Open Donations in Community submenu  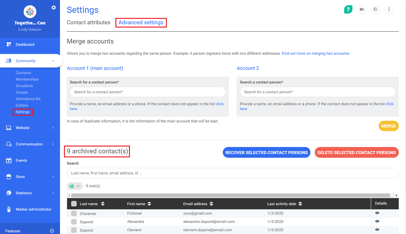[24, 86]
